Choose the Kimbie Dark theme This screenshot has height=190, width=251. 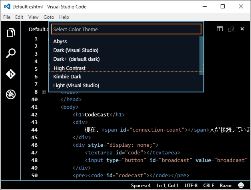click(x=67, y=76)
